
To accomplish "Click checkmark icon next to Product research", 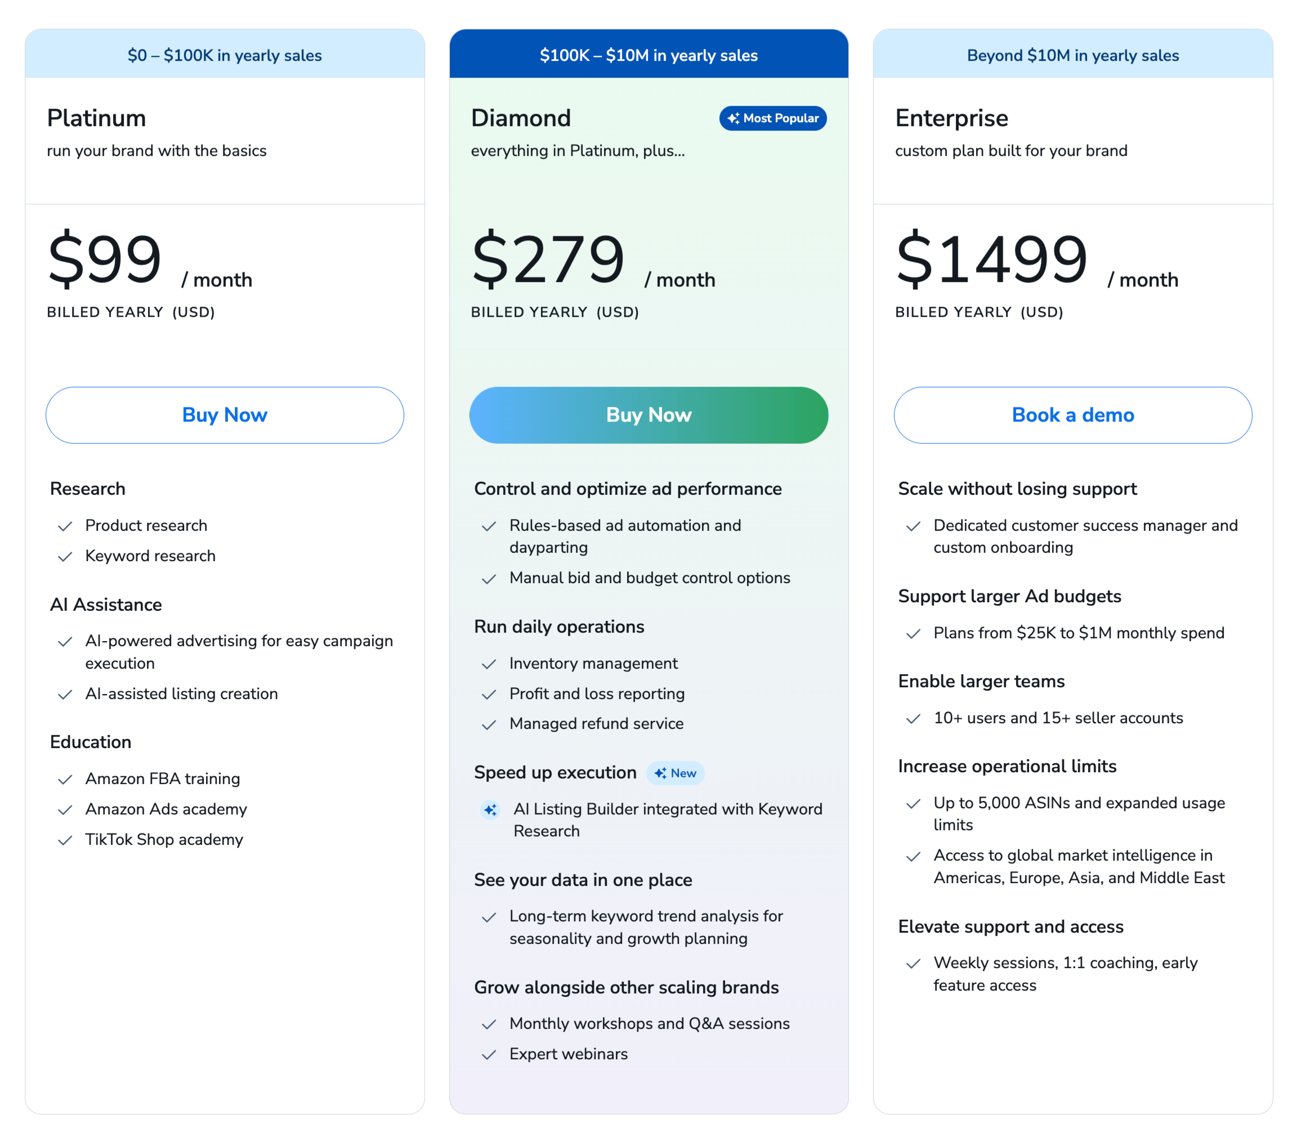I will coord(65,526).
